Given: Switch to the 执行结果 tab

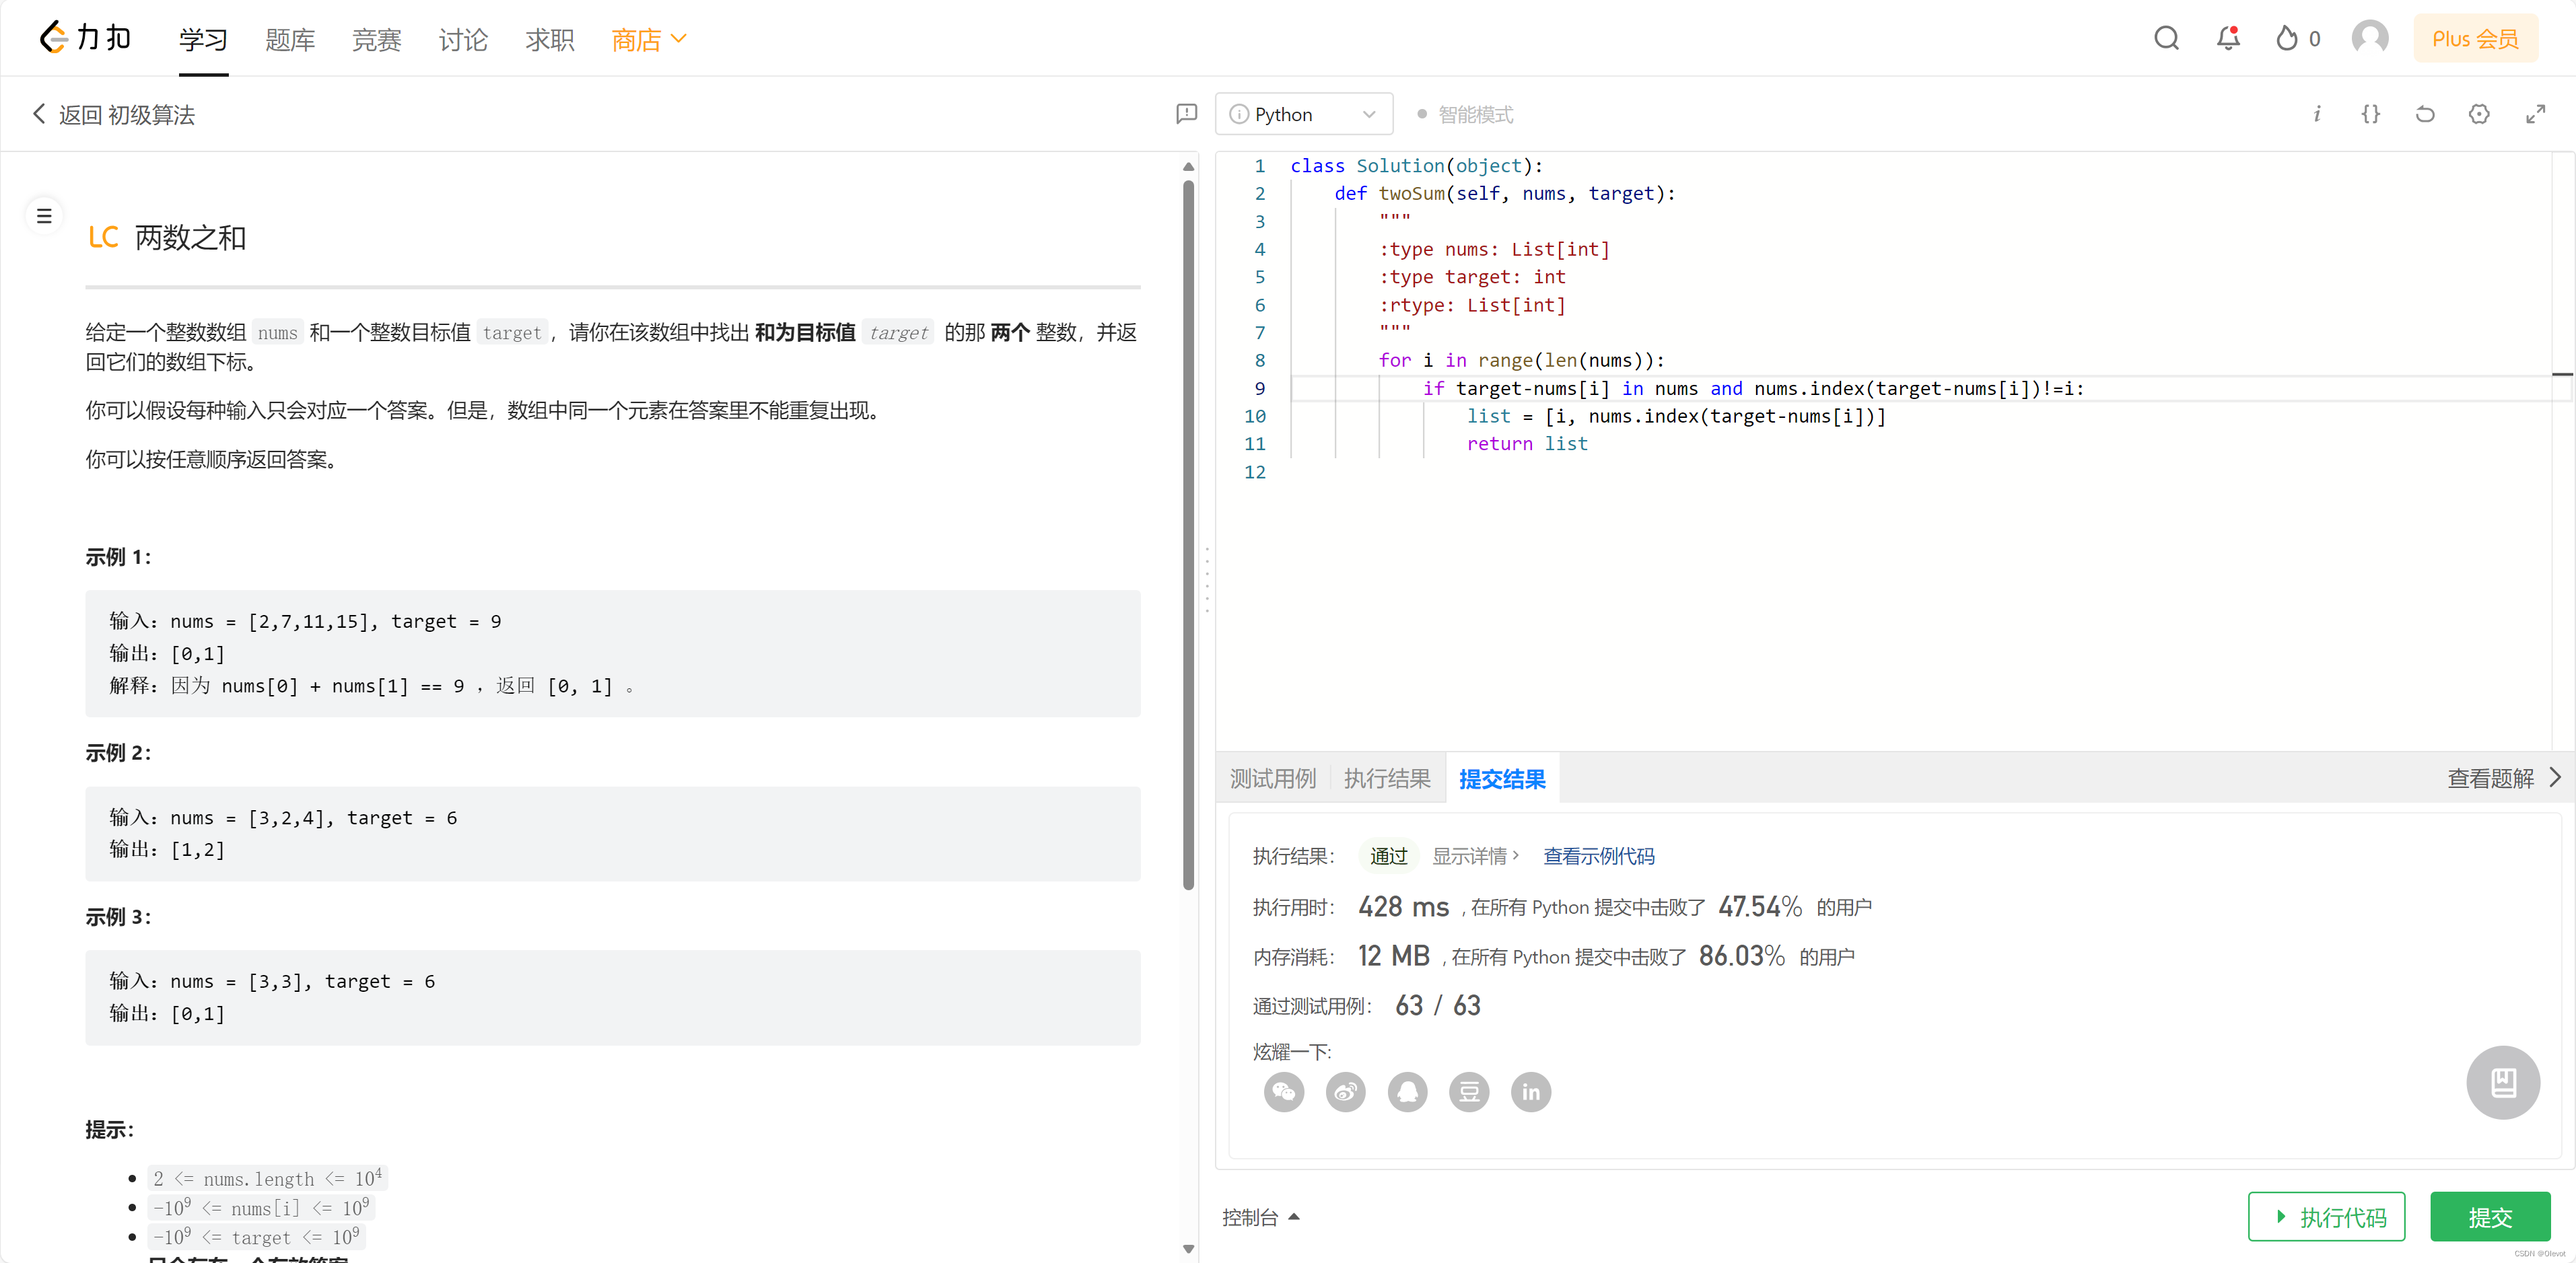Looking at the screenshot, I should [1386, 778].
